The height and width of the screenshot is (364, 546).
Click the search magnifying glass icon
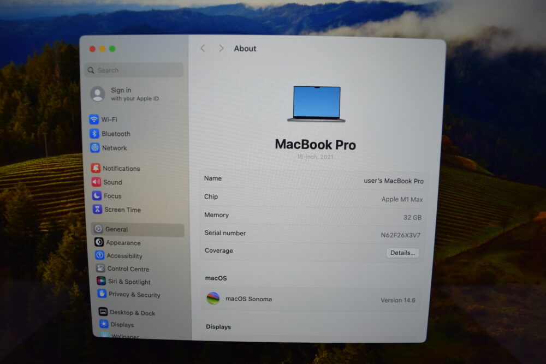(x=91, y=70)
